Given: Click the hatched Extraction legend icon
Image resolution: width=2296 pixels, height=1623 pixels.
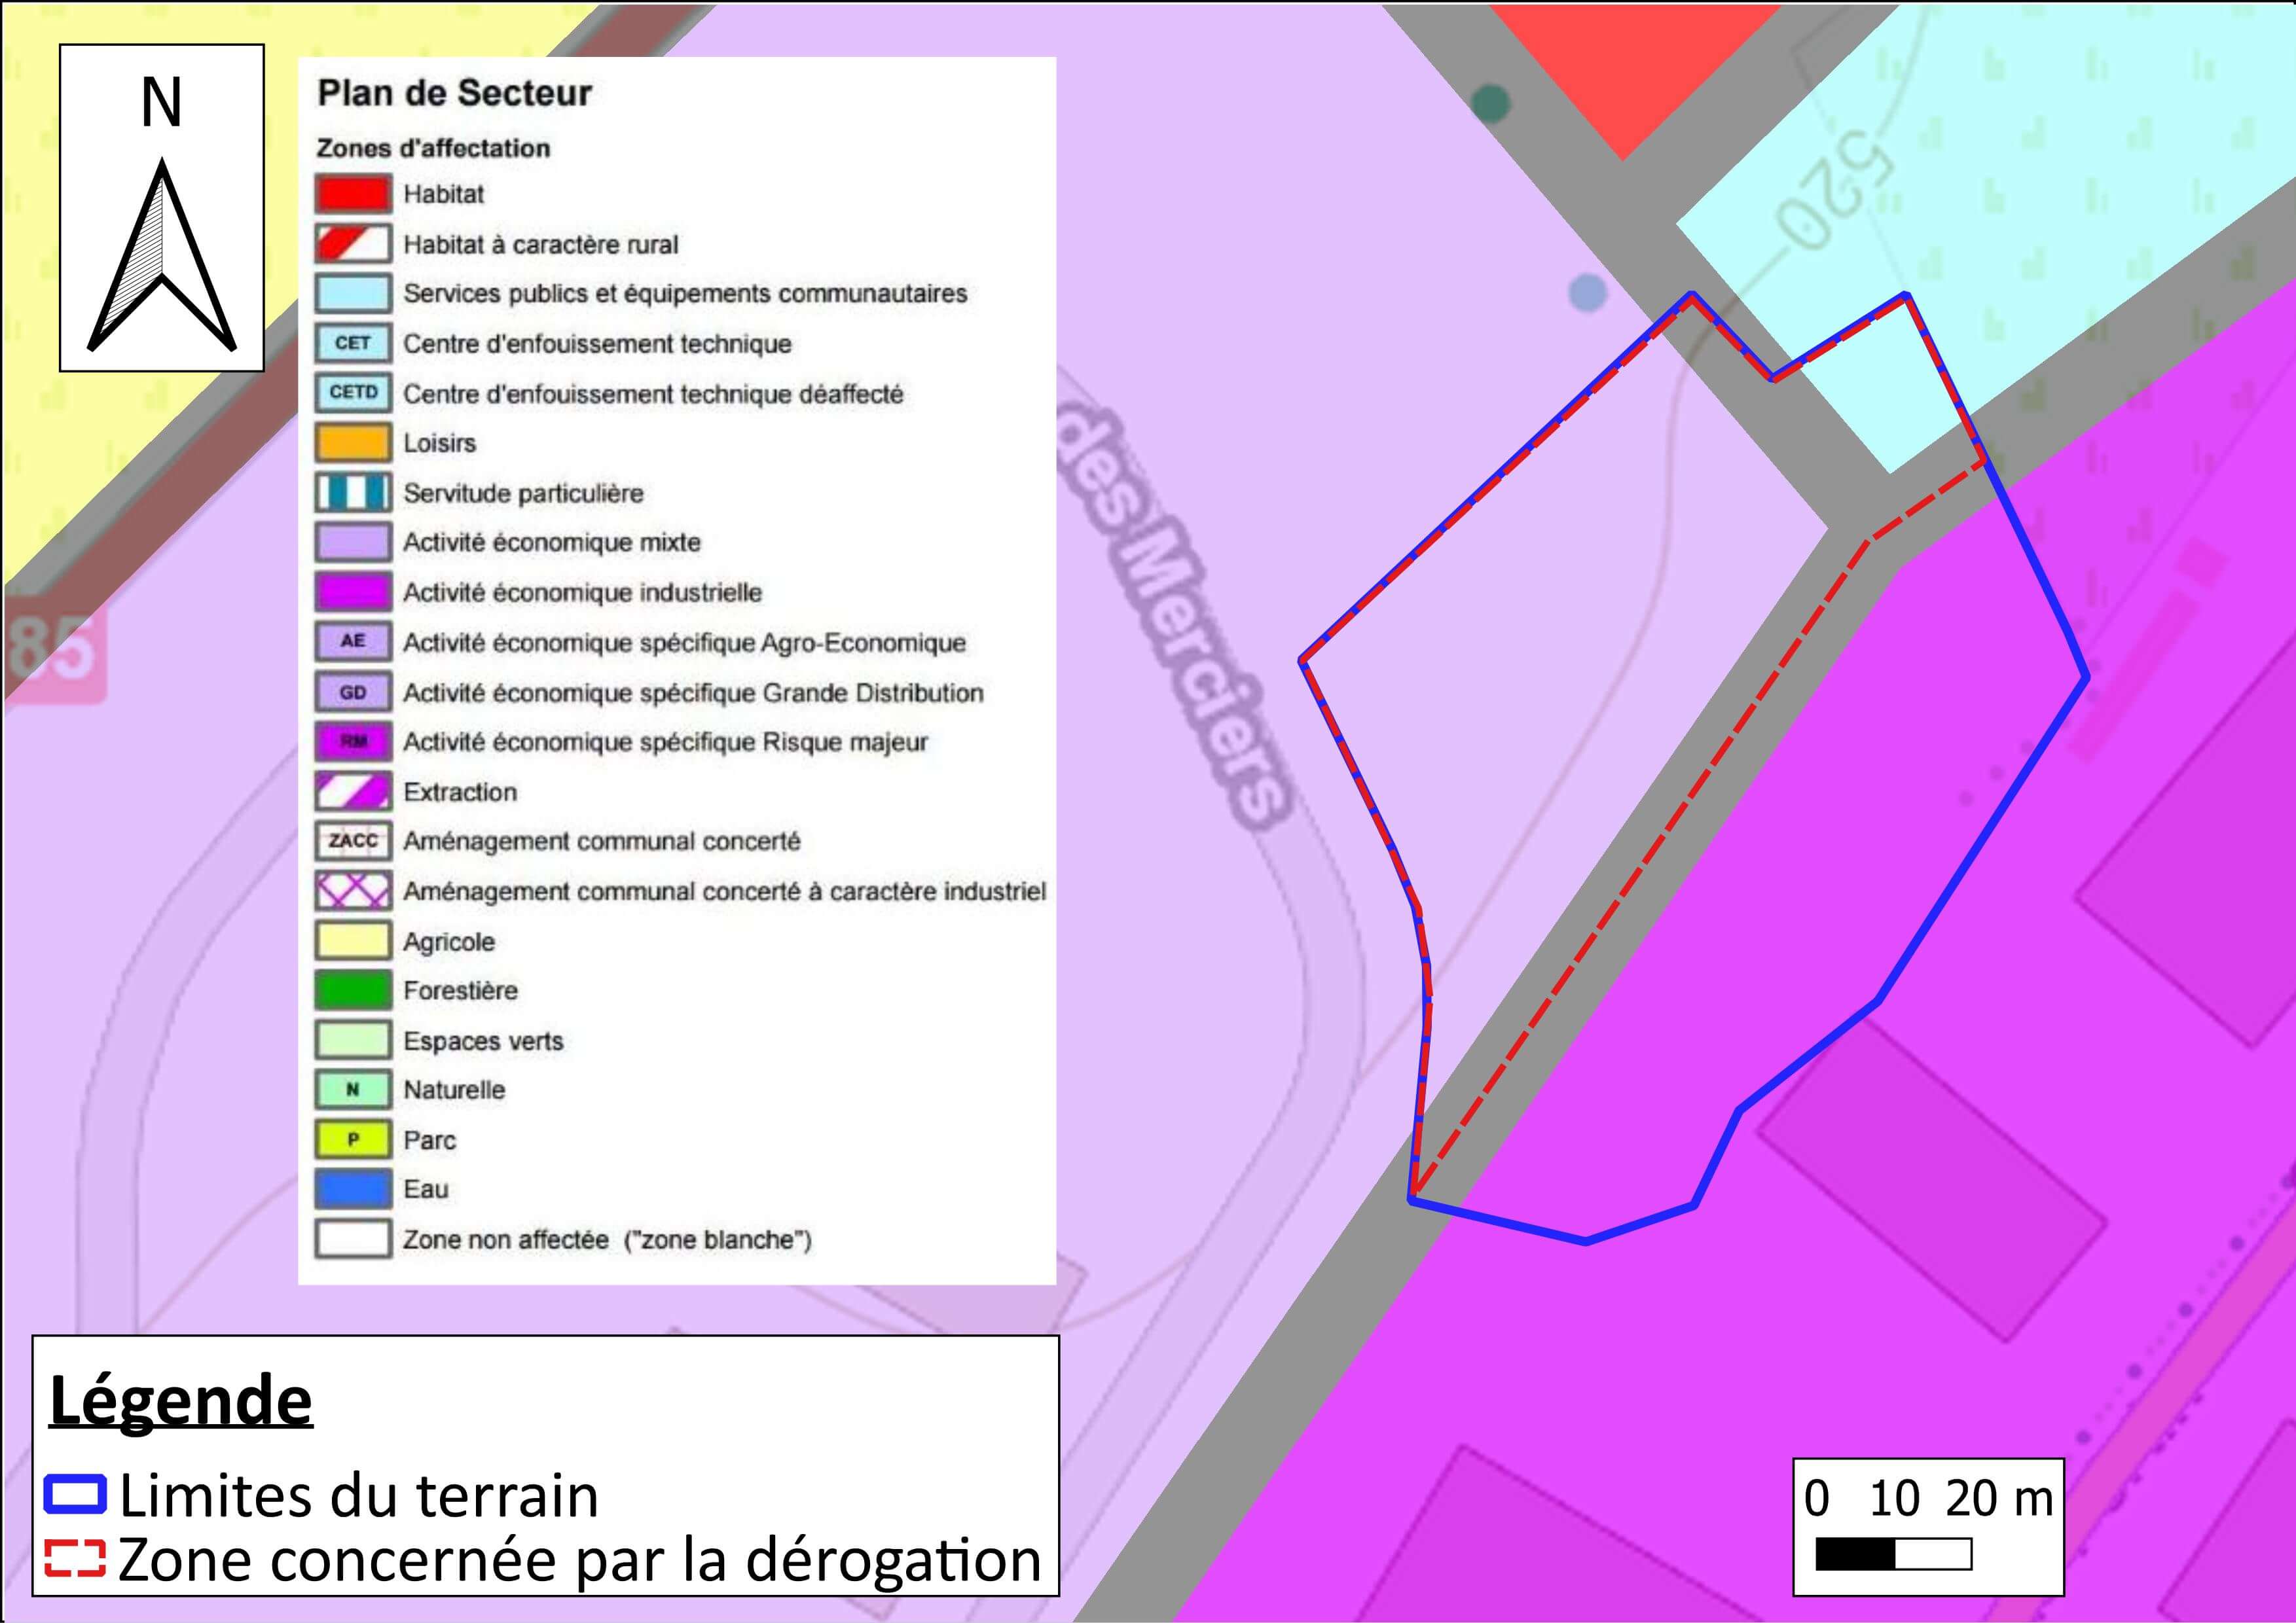Looking at the screenshot, I should pyautogui.click(x=352, y=791).
